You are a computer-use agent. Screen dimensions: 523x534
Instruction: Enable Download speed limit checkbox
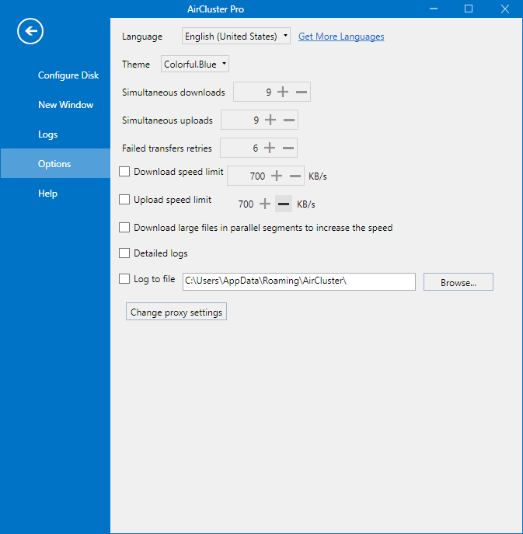click(124, 171)
